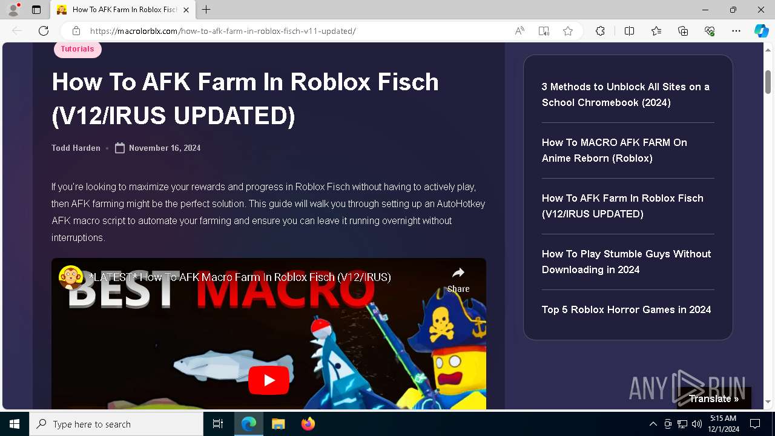Open the notification center icon
The height and width of the screenshot is (436, 775).
(x=755, y=424)
